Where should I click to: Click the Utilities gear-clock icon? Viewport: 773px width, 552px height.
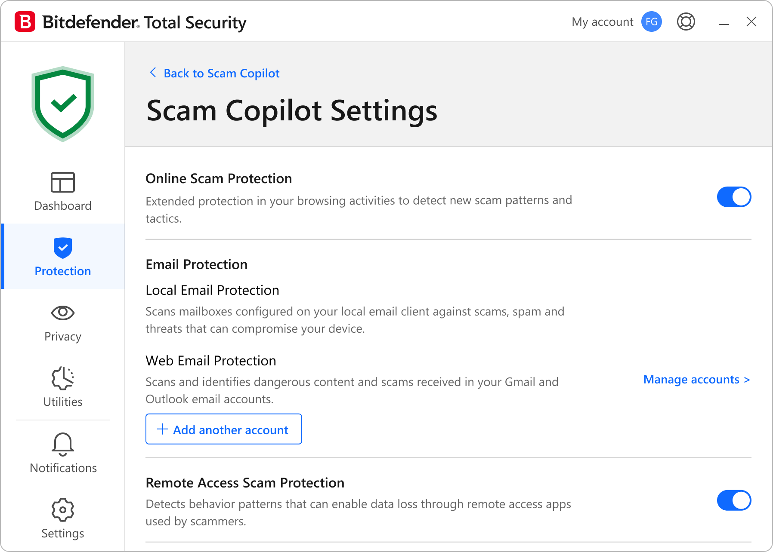click(63, 377)
